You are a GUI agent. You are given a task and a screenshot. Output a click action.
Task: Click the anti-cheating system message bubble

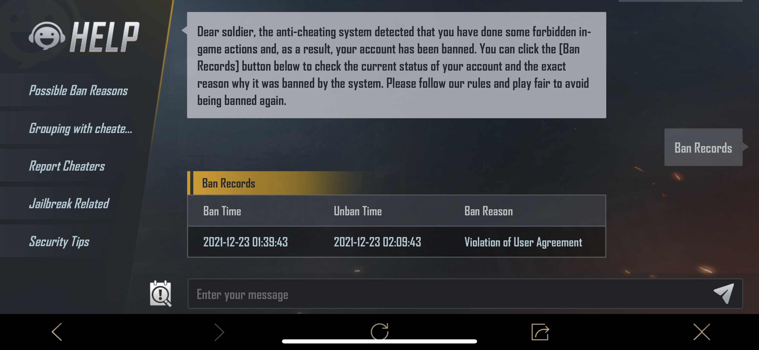[x=396, y=65]
